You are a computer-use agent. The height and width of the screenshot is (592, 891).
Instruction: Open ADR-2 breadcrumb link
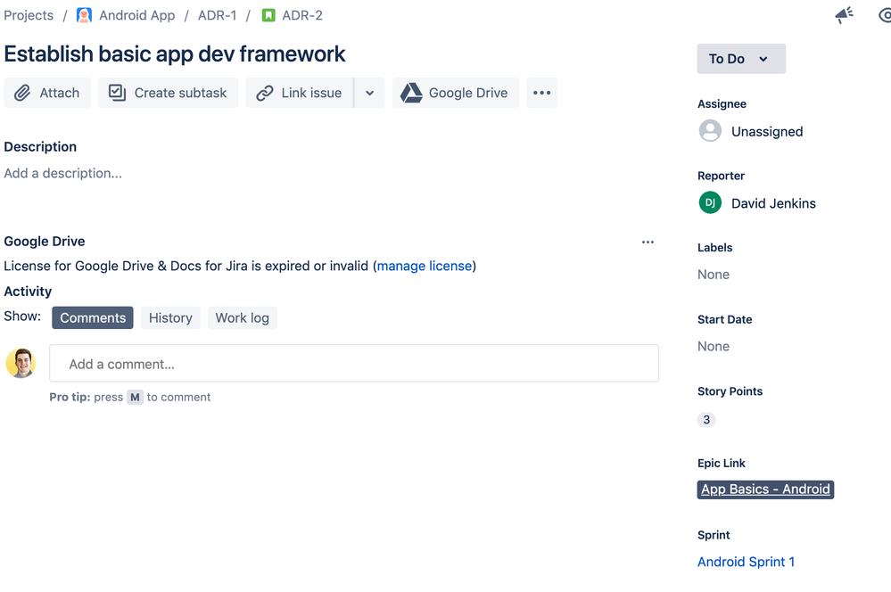[x=302, y=15]
